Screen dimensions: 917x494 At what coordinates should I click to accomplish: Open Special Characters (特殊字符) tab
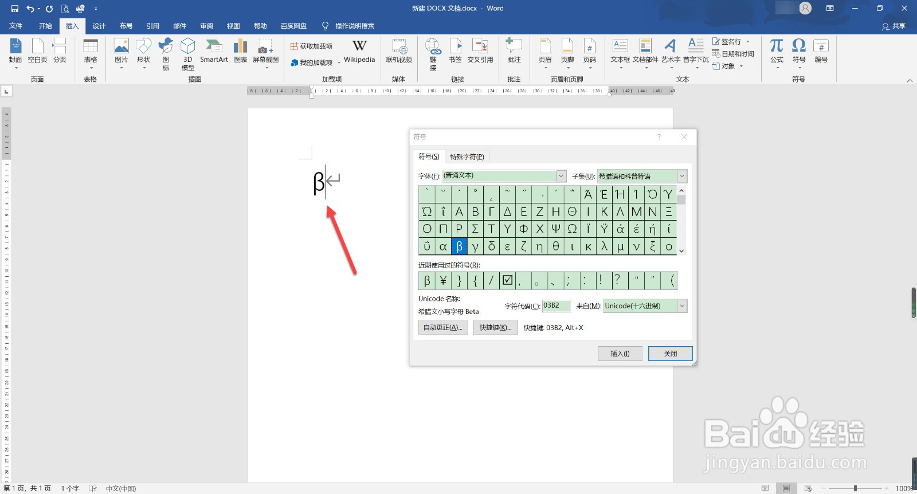point(467,157)
